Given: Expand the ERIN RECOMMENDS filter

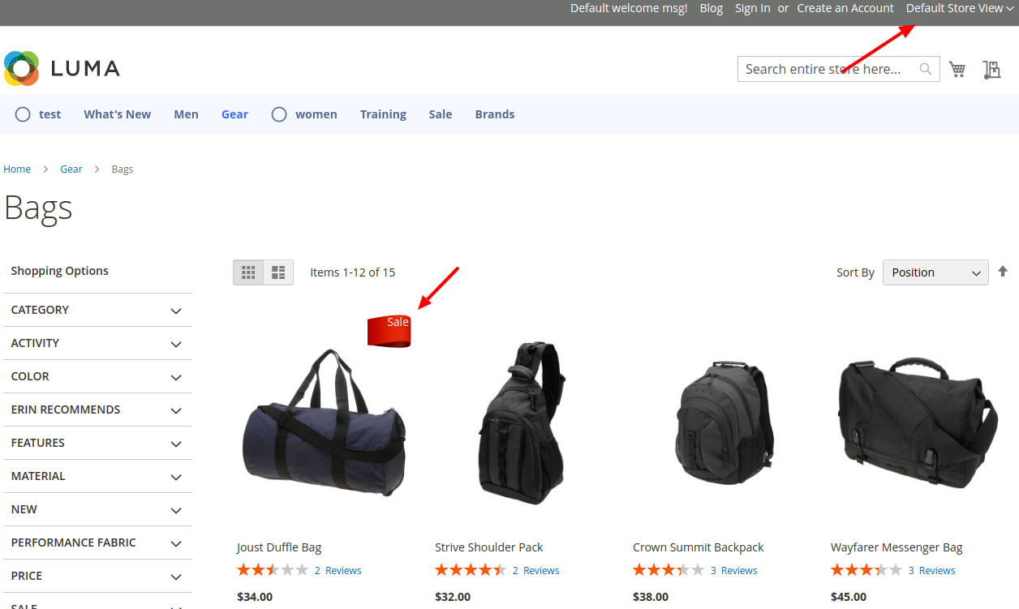Looking at the screenshot, I should coord(97,410).
